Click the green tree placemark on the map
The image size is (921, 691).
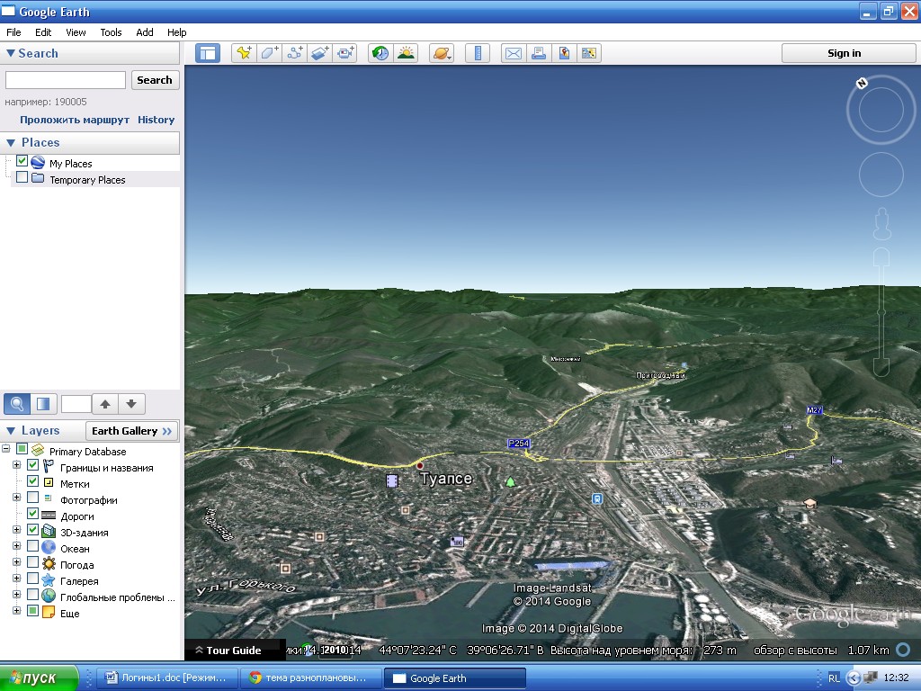click(x=511, y=482)
